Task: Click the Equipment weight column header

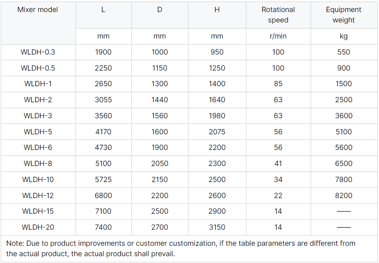Action: point(344,15)
